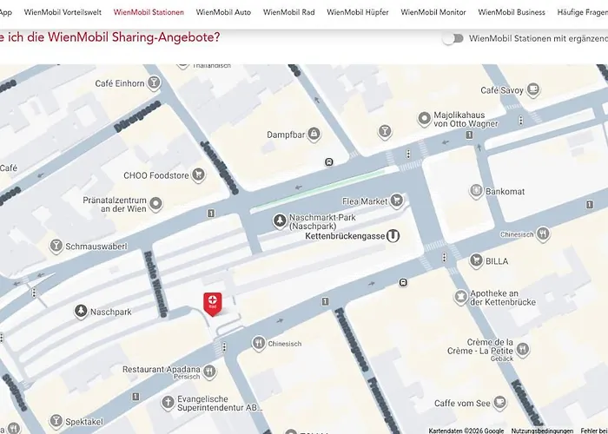Click Dampfbar place pin

pos(314,135)
